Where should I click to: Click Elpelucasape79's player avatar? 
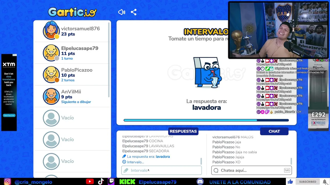pyautogui.click(x=51, y=53)
